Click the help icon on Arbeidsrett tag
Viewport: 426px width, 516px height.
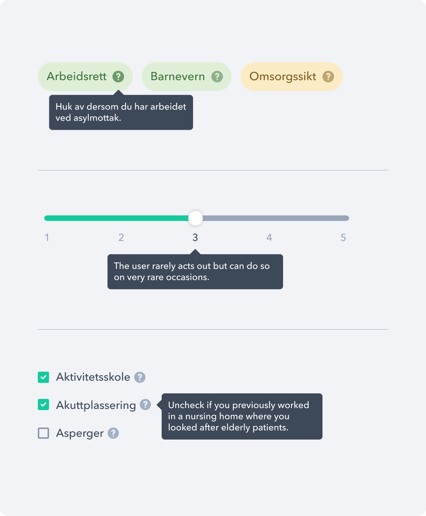pos(118,76)
